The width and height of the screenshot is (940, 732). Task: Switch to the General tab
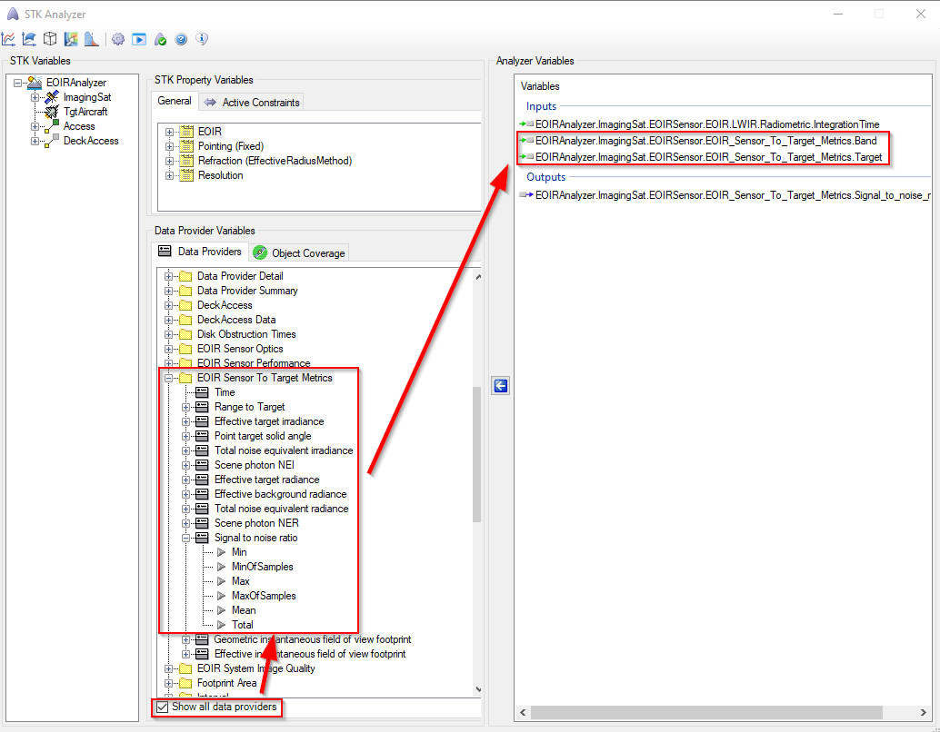175,101
